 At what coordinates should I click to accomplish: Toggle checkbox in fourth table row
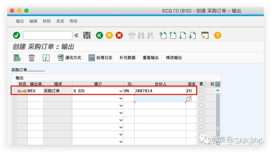tap(201, 112)
